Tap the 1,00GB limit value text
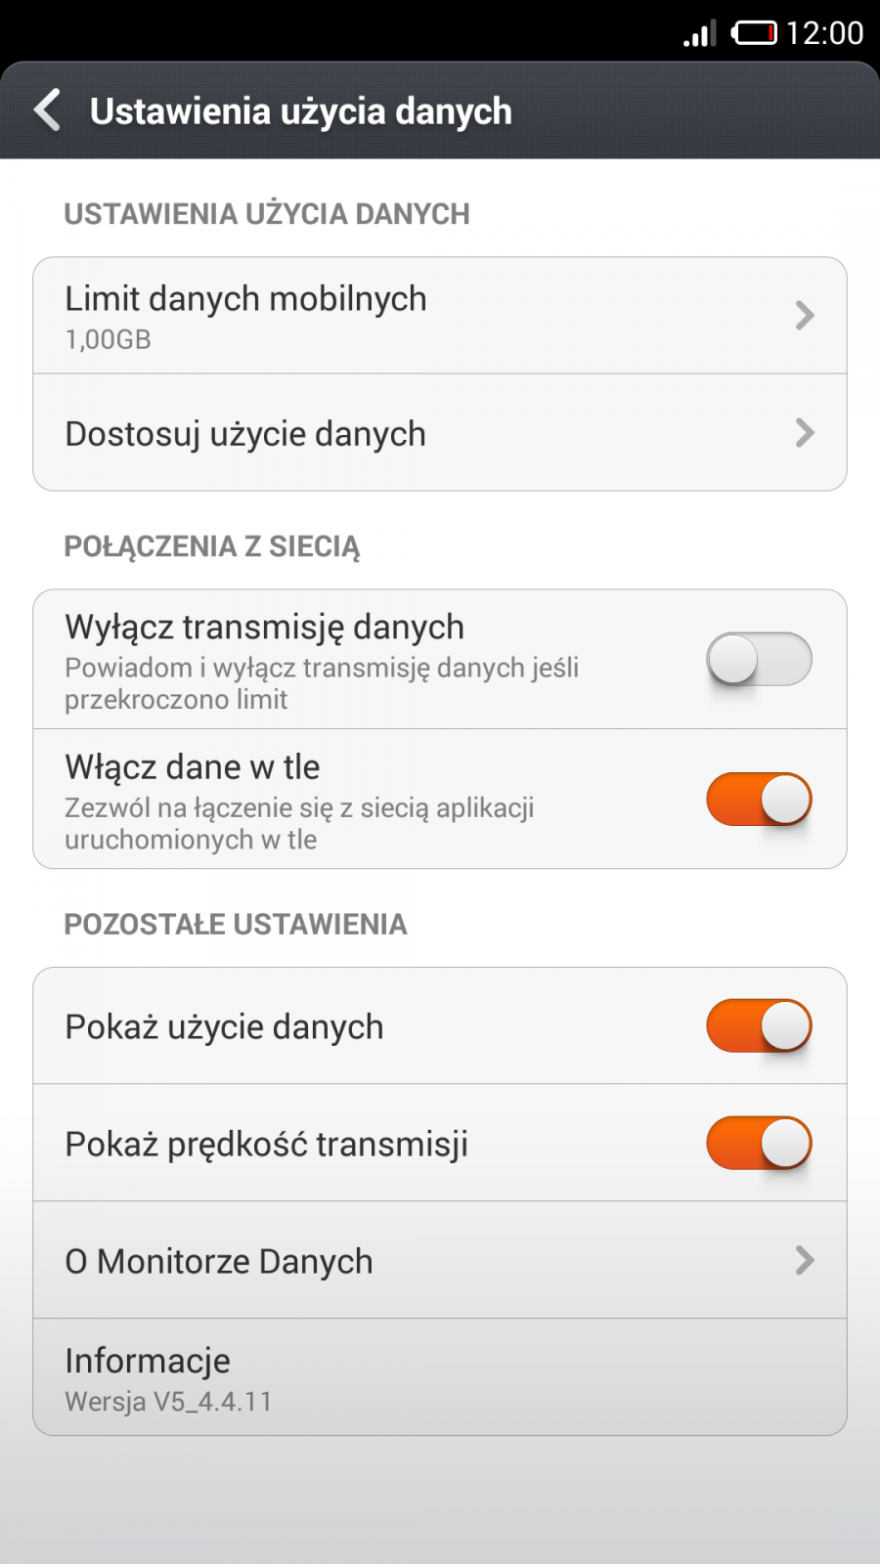Viewport: 880px width, 1564px height. pyautogui.click(x=108, y=340)
